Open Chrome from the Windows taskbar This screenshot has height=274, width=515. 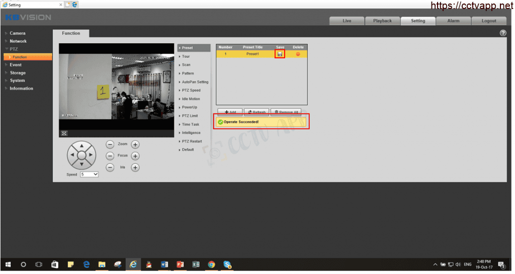(211, 264)
